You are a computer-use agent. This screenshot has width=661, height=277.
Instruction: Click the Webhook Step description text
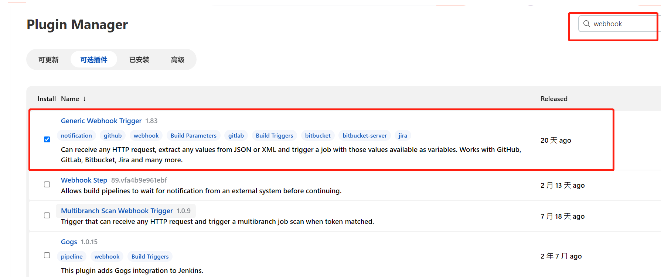click(201, 191)
